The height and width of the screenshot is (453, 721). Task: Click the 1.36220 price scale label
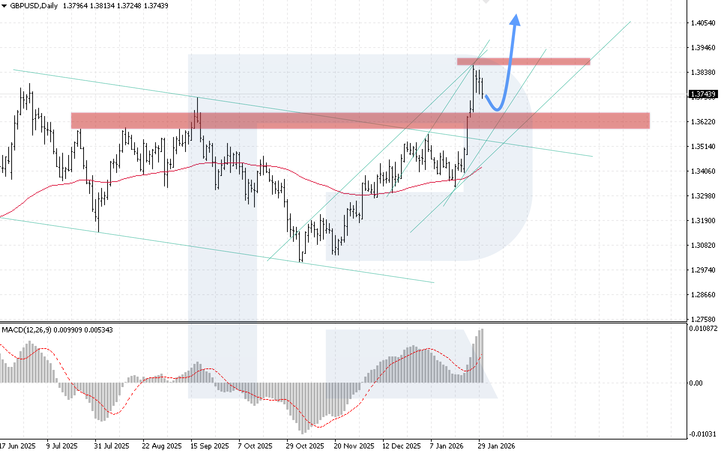point(703,122)
